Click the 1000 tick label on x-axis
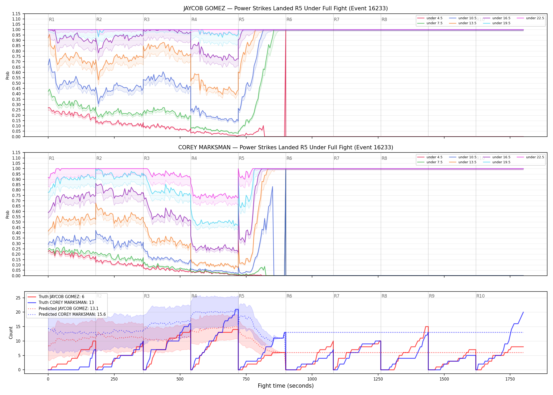The width and height of the screenshot is (553, 395). pos(312,379)
